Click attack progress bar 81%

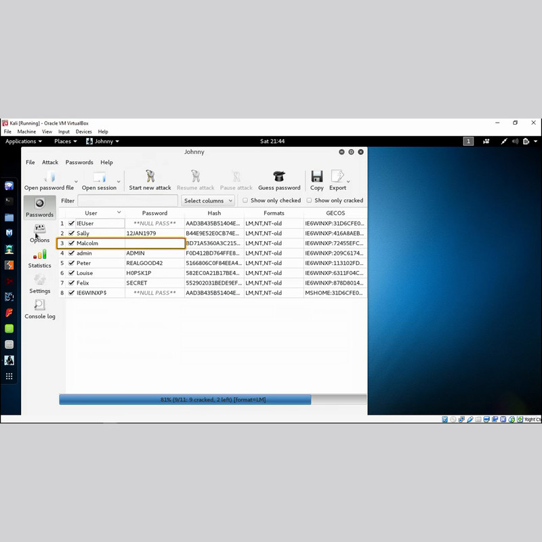(213, 400)
